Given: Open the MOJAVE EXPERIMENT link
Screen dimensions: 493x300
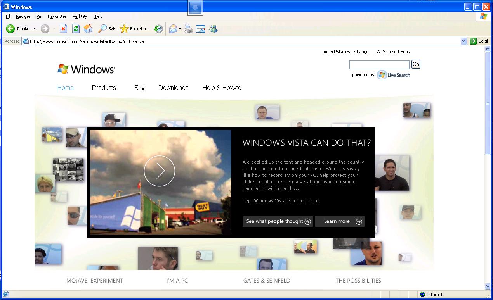Looking at the screenshot, I should [x=95, y=281].
